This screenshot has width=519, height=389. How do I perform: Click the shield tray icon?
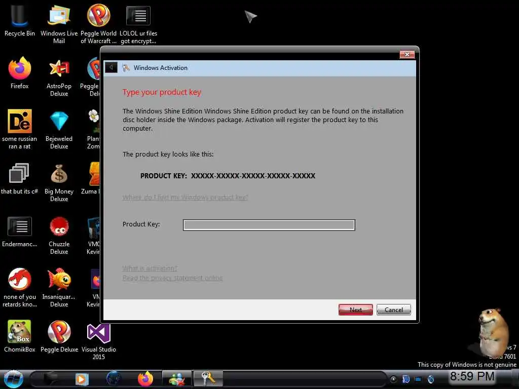tap(406, 379)
